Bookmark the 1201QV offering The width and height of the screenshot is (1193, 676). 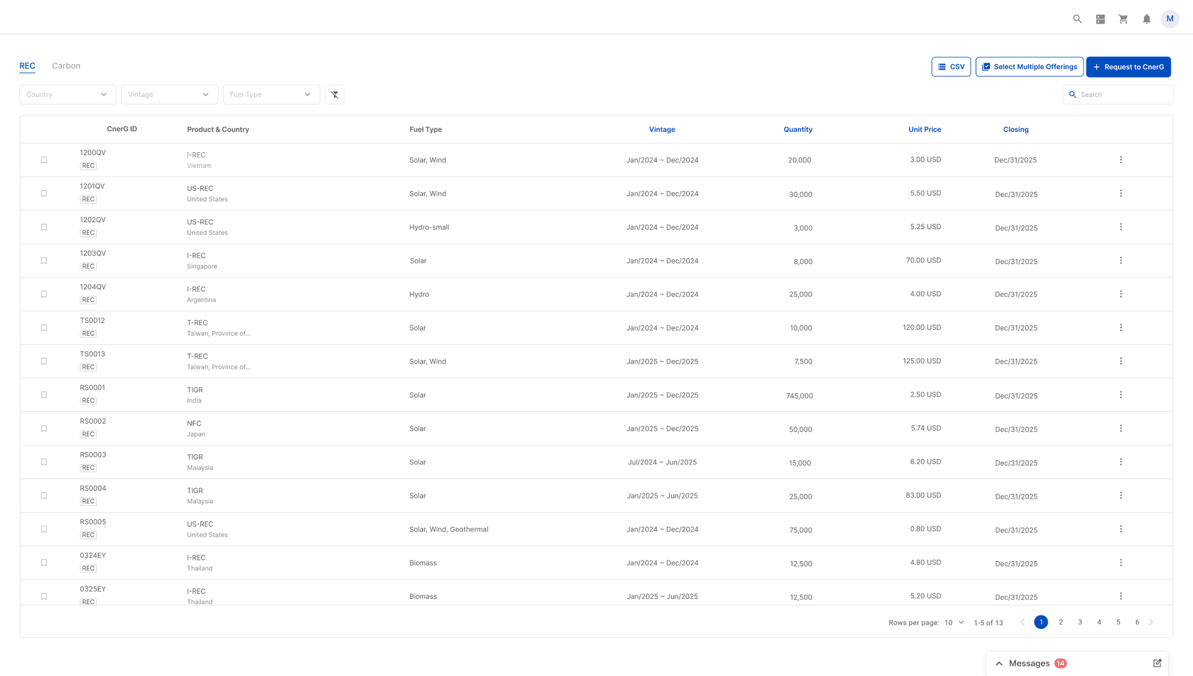pyautogui.click(x=43, y=193)
